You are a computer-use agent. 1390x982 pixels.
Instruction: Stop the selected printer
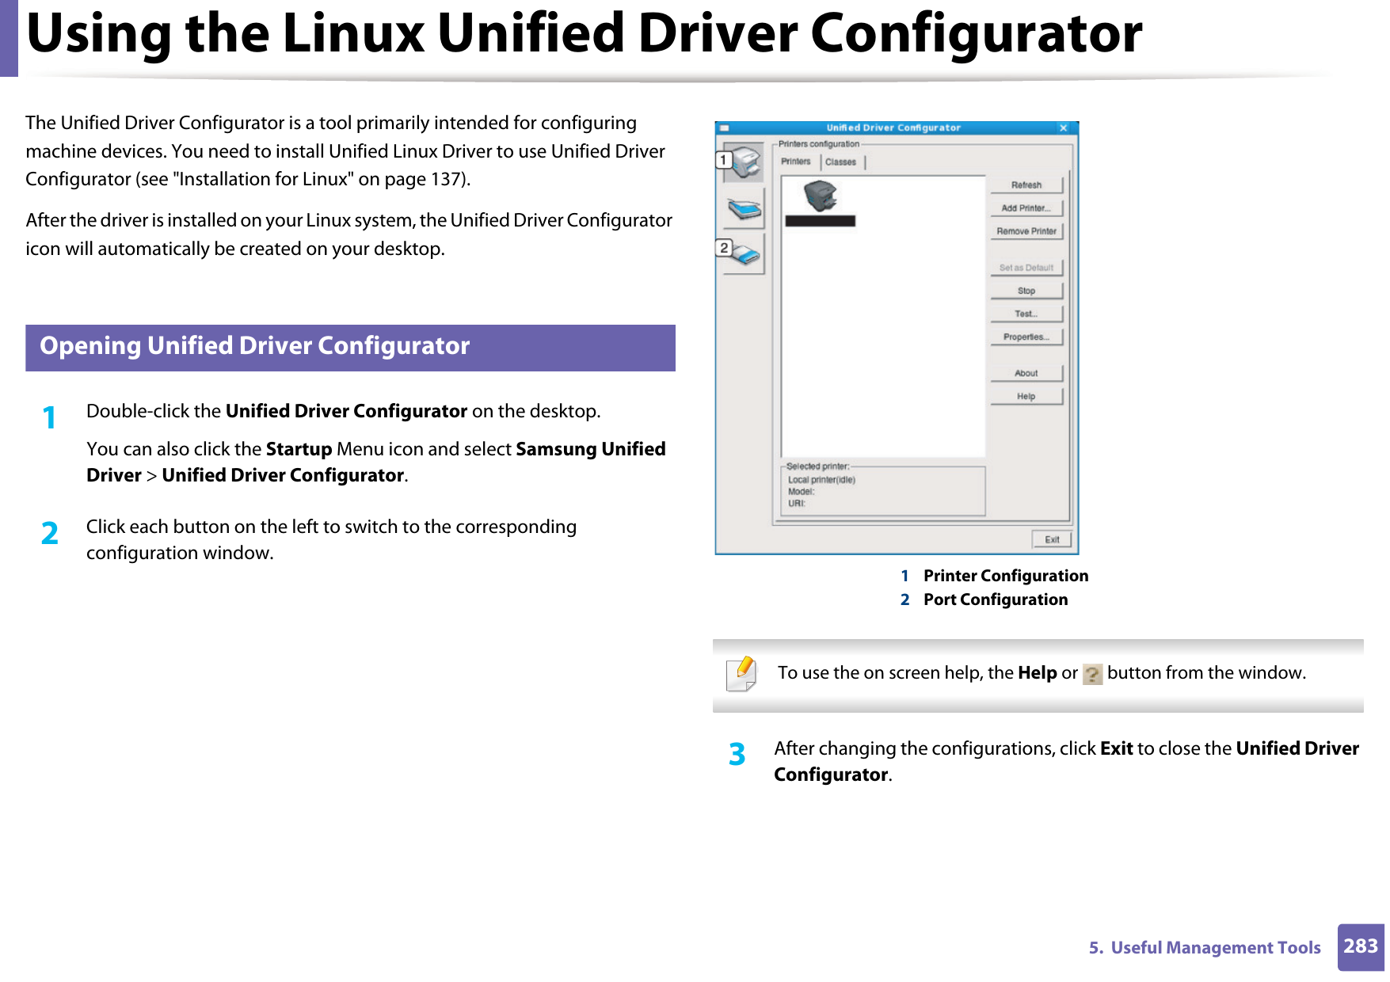(x=1026, y=290)
